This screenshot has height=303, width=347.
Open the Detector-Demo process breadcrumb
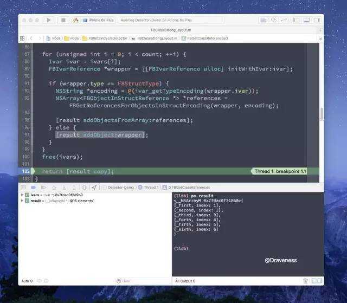point(118,188)
